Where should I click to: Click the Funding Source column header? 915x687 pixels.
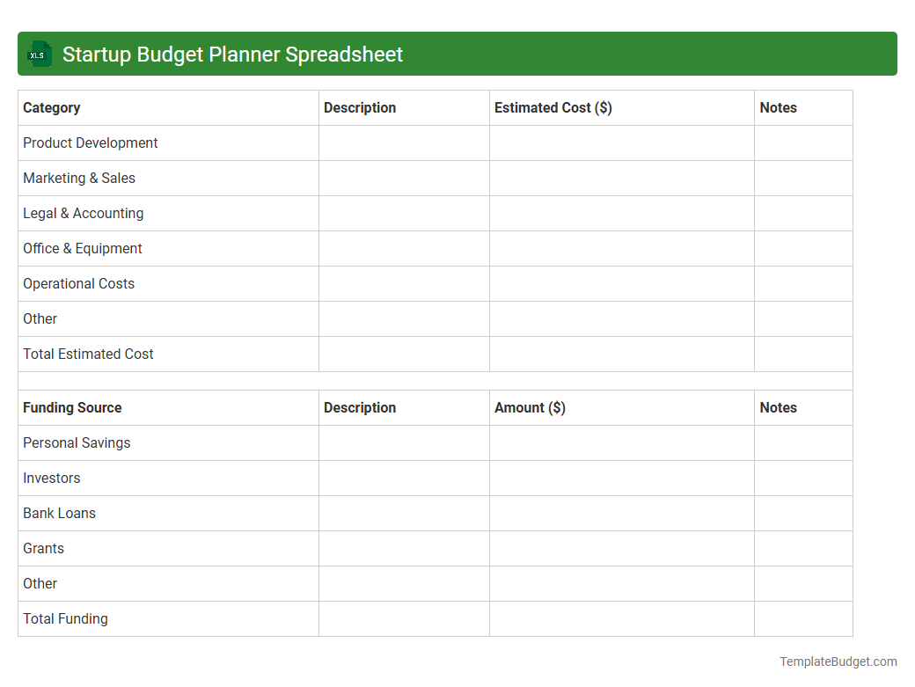point(72,407)
